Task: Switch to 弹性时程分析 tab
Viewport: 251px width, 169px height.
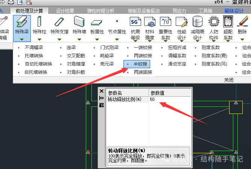Action: point(101,11)
